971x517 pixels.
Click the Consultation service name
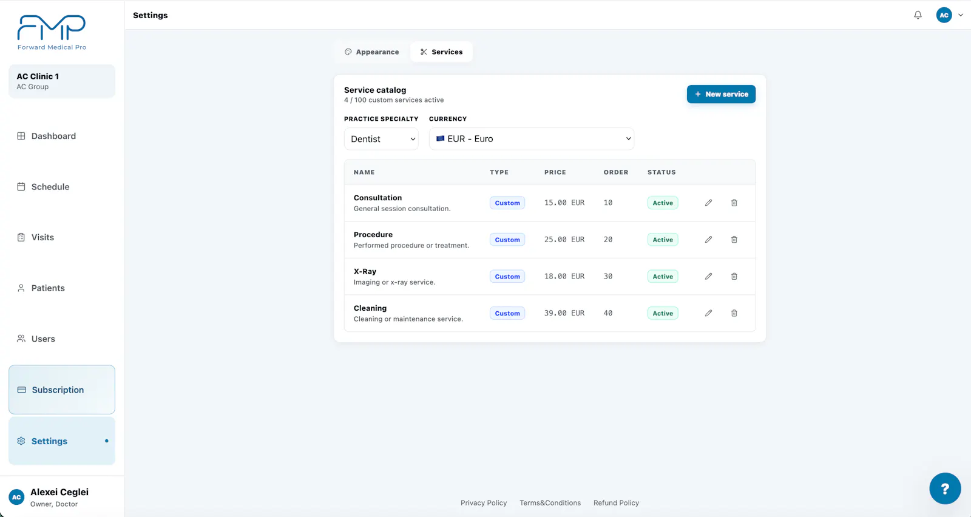(x=377, y=198)
